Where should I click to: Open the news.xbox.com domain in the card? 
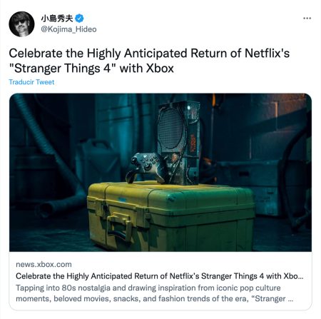(x=44, y=264)
